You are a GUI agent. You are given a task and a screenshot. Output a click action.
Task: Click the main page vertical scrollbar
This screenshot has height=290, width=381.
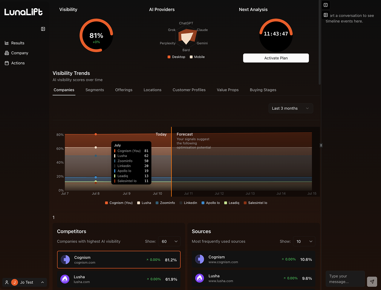coord(320,42)
